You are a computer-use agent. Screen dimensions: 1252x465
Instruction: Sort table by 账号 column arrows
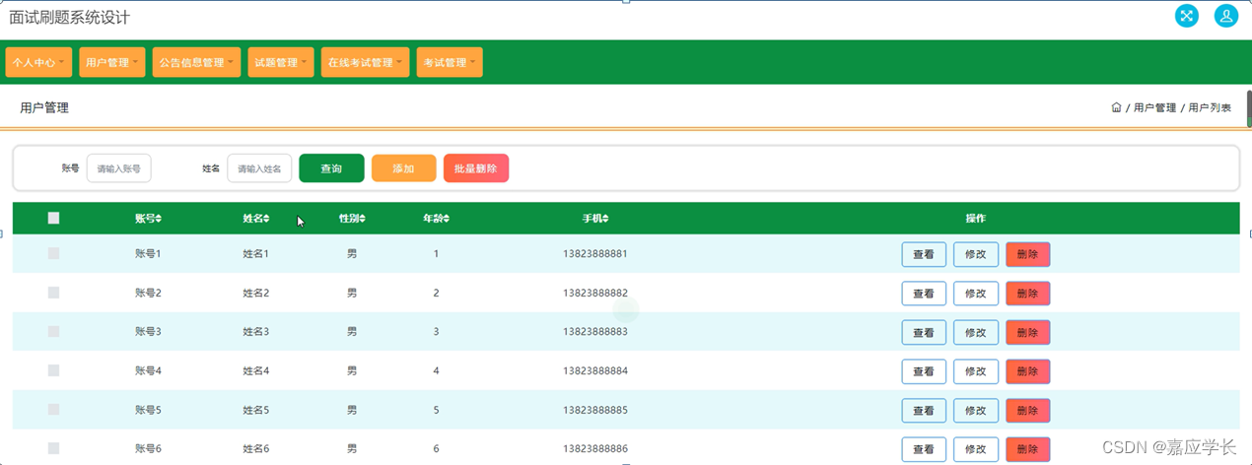pyautogui.click(x=159, y=219)
